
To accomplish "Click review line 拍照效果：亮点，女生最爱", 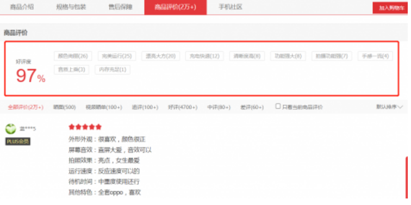I will [104, 160].
